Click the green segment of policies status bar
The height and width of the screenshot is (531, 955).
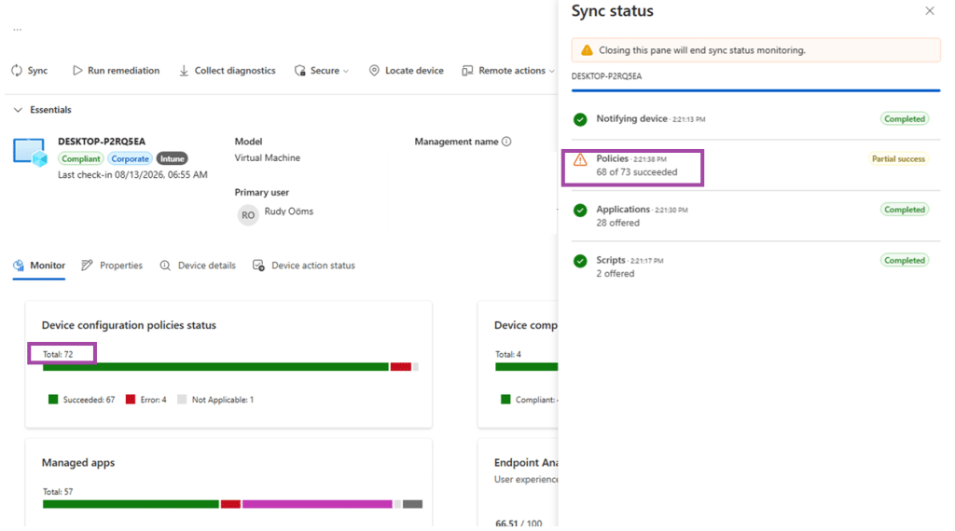tap(215, 367)
